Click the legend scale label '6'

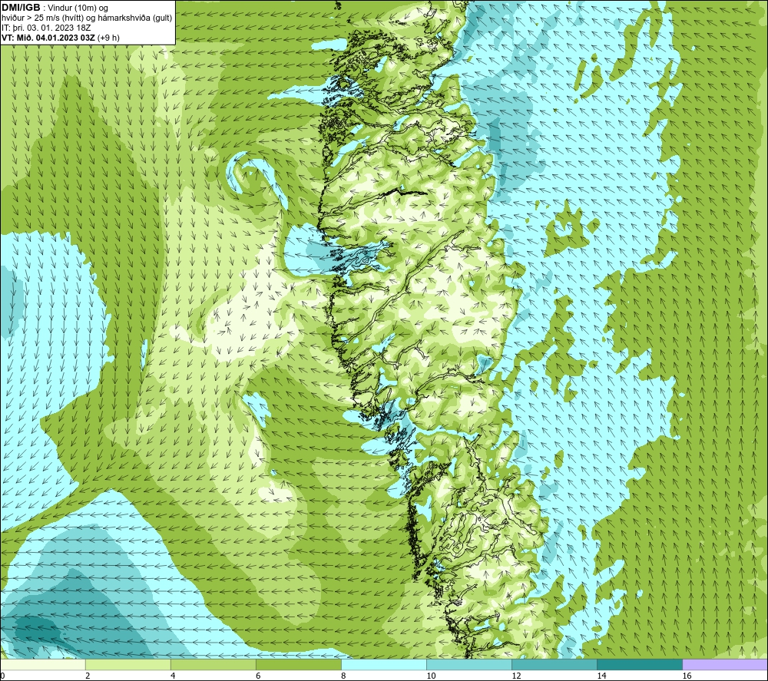point(257,676)
